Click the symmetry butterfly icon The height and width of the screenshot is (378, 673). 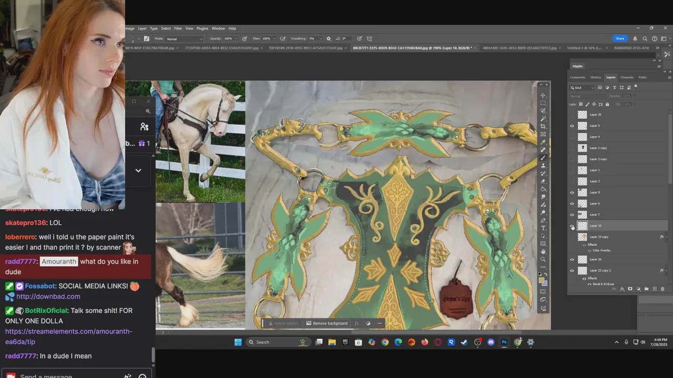pos(369,38)
